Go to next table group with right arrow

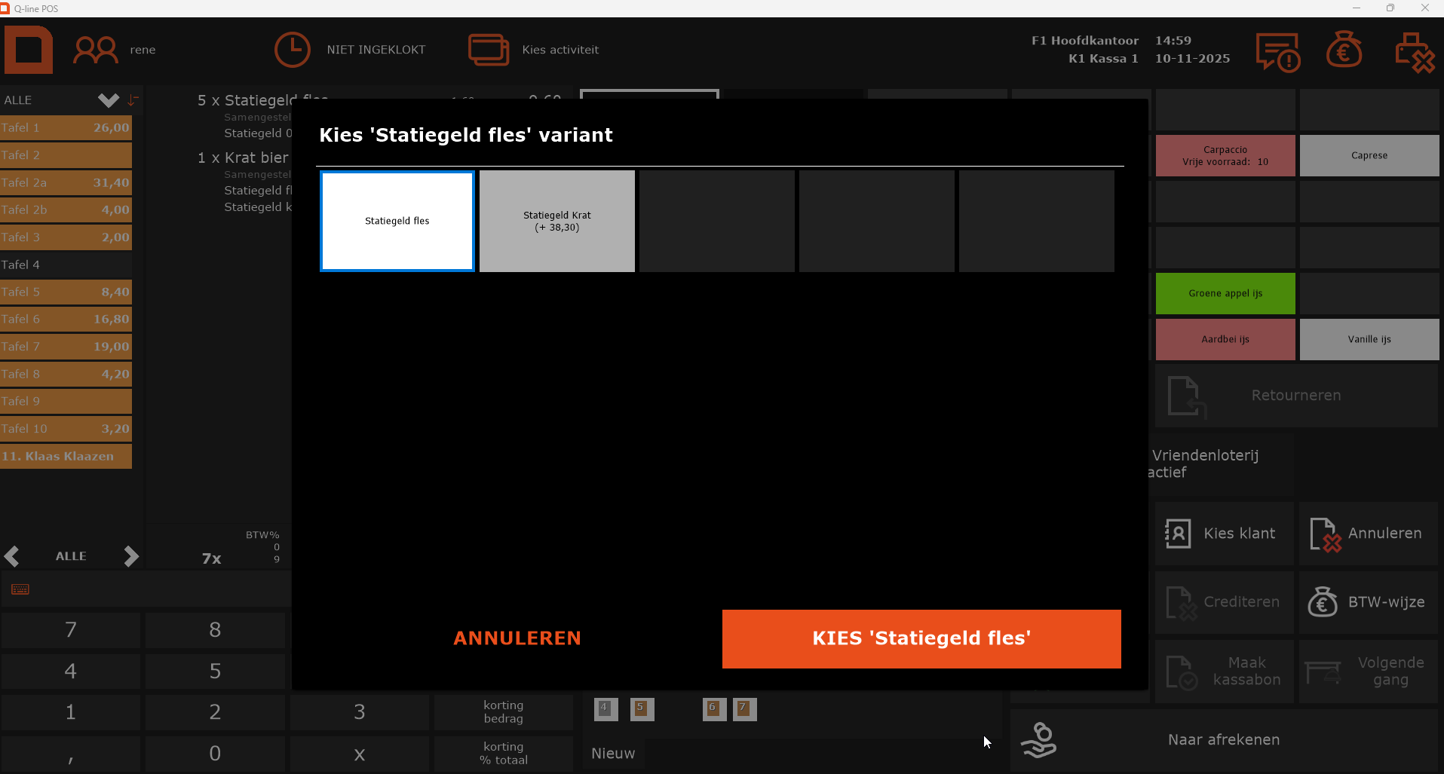[131, 556]
